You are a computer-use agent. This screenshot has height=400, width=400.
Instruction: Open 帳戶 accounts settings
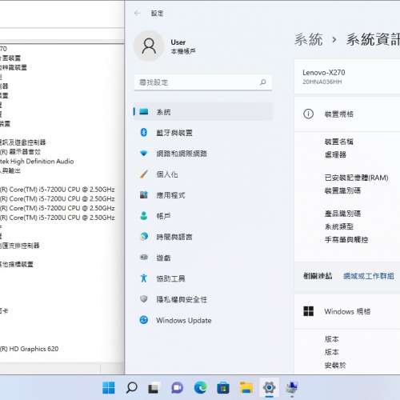(x=203, y=216)
